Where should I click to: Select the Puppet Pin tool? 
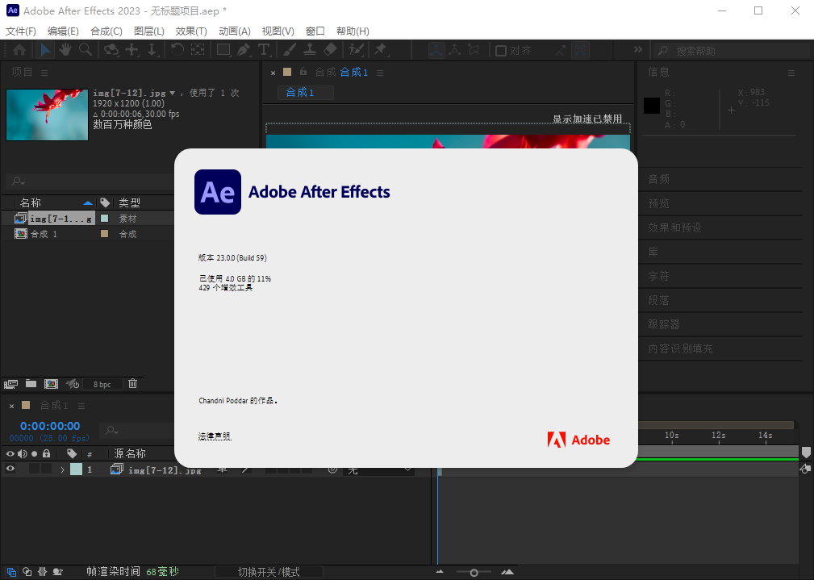point(381,50)
